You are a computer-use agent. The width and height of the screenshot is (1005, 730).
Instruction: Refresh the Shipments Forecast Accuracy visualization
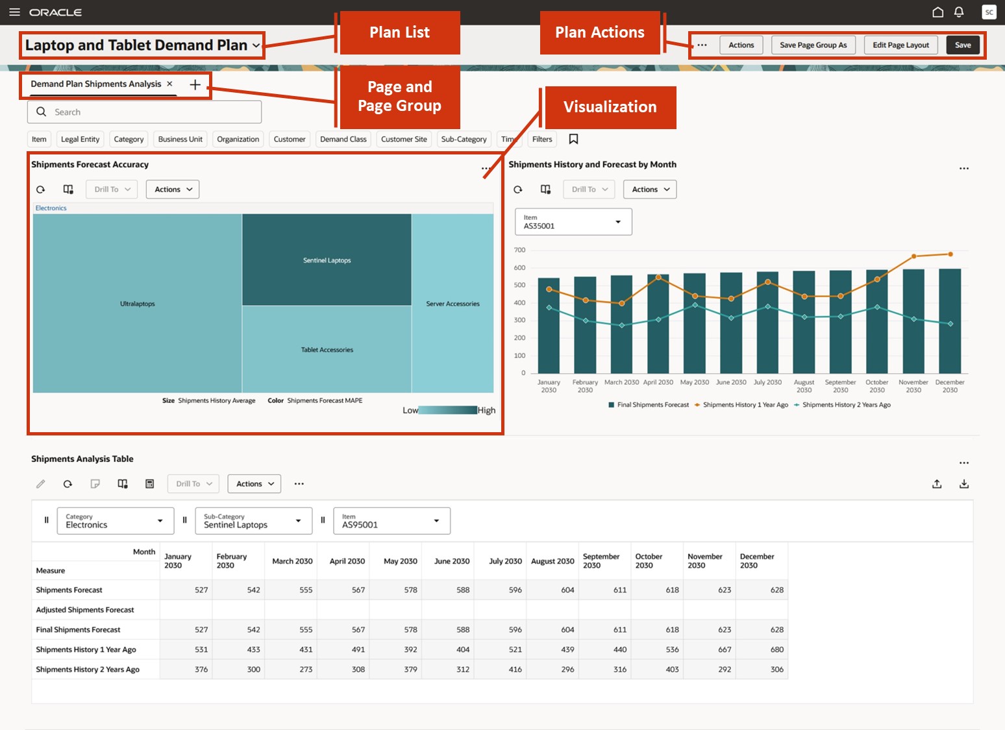pyautogui.click(x=41, y=189)
